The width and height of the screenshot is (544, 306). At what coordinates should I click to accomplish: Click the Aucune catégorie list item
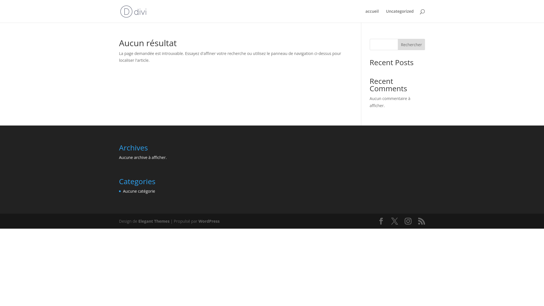[x=139, y=191]
